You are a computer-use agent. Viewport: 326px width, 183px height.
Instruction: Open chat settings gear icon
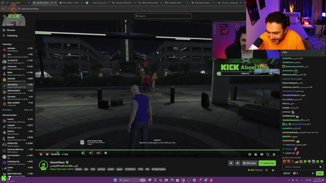pos(313,173)
